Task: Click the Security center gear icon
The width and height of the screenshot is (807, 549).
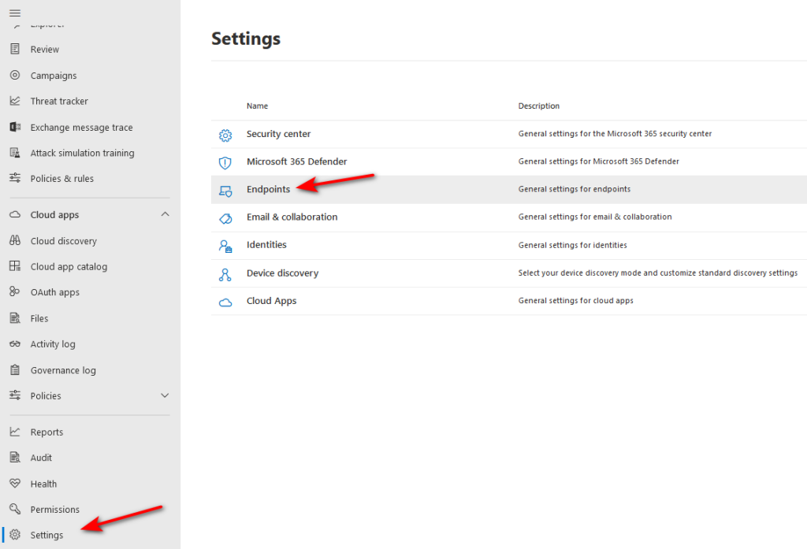Action: click(225, 135)
